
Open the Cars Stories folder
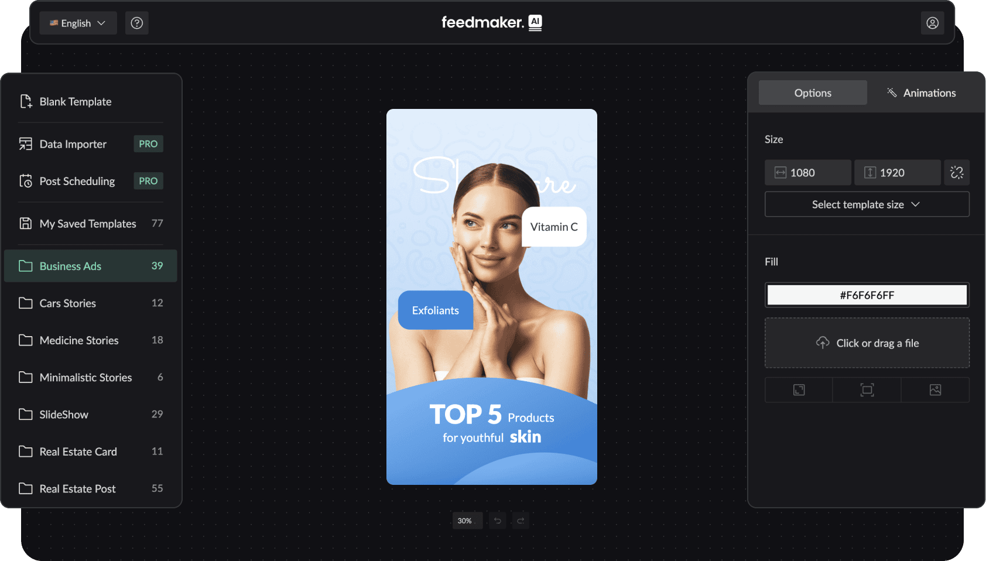[67, 303]
